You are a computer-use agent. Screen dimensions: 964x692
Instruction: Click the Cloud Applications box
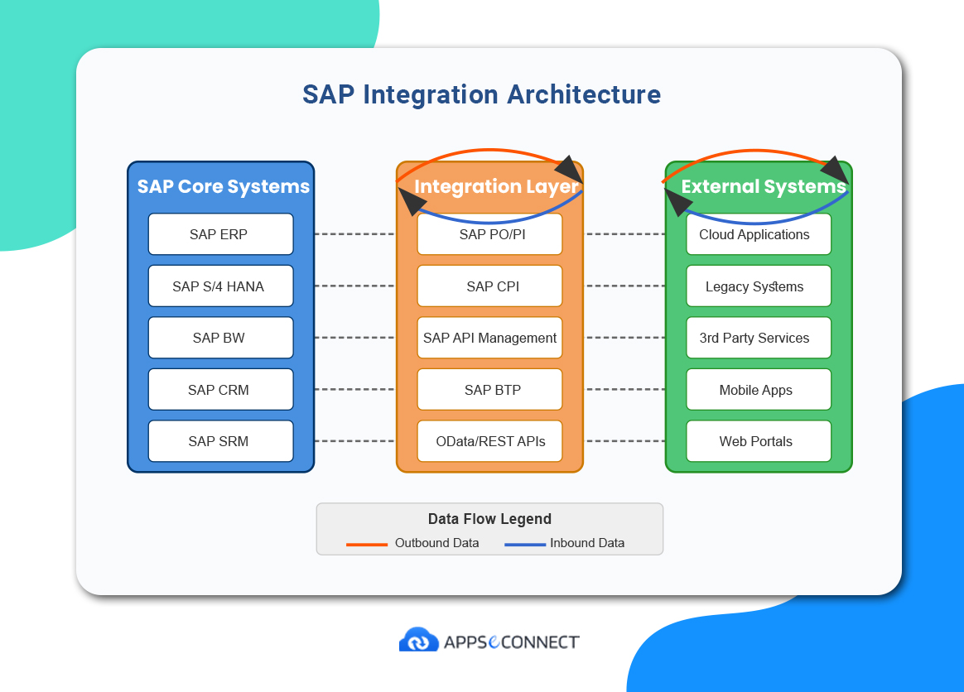click(759, 234)
